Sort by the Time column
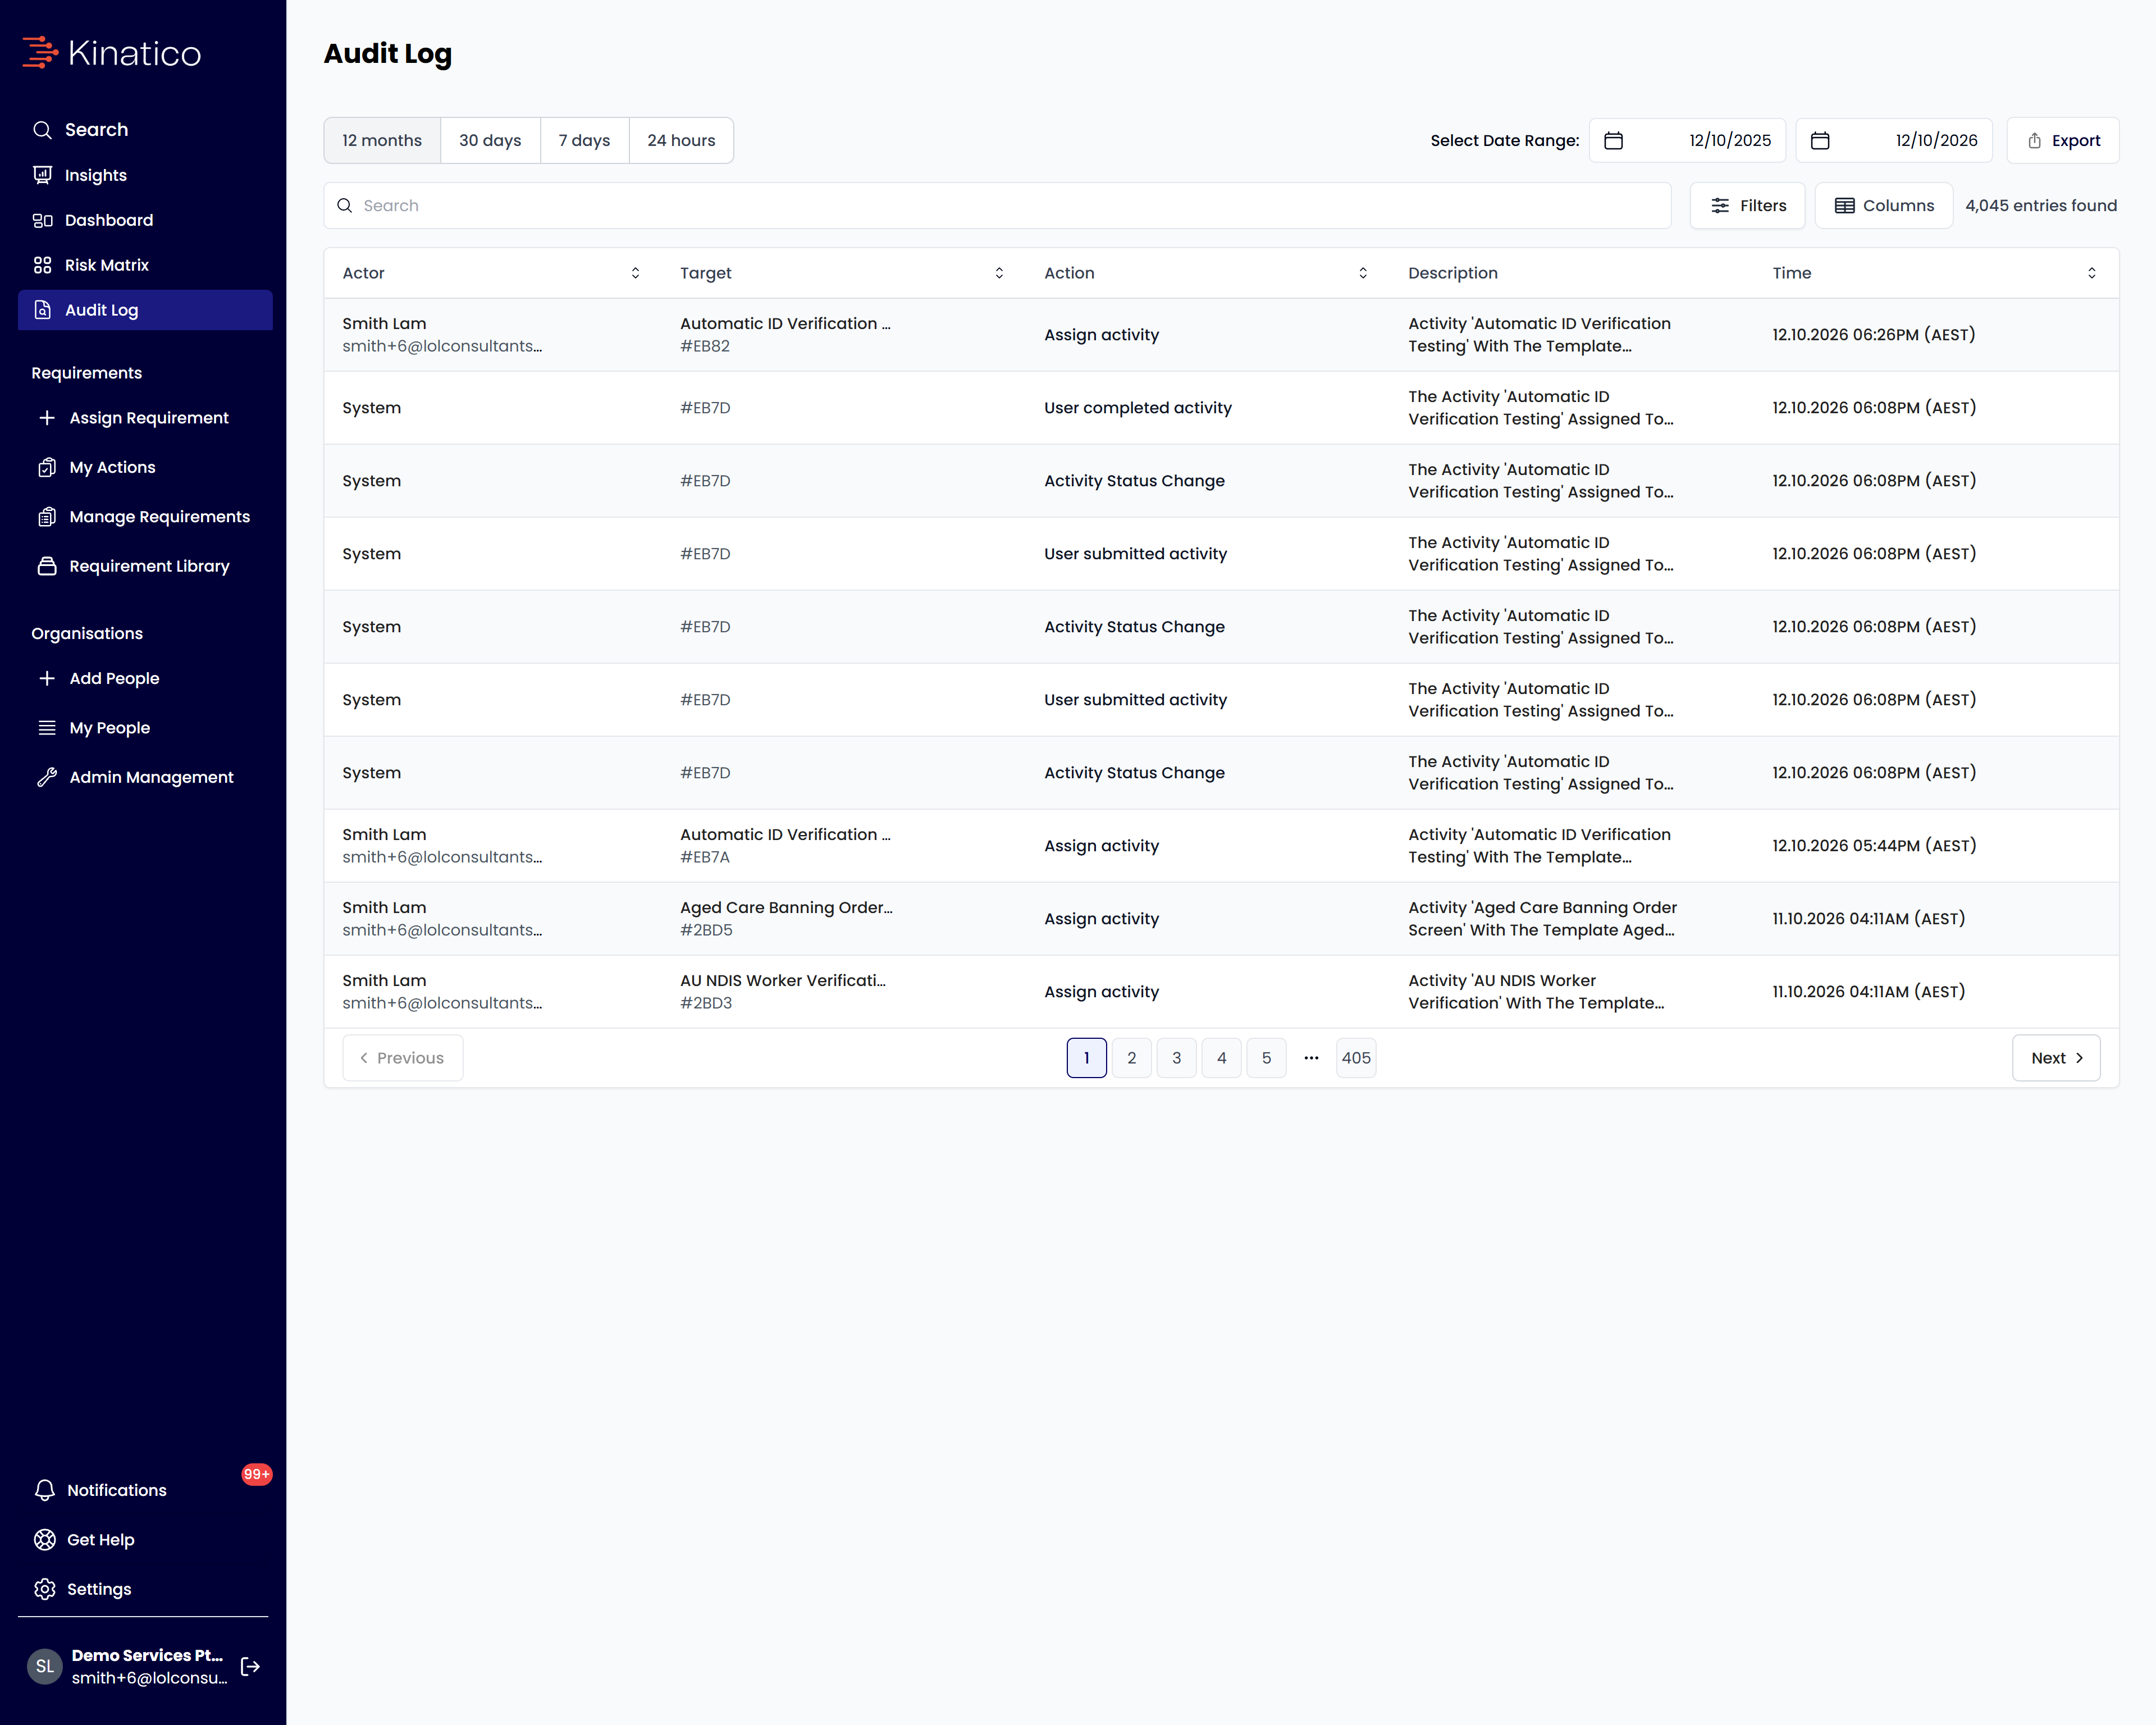 [x=2091, y=273]
